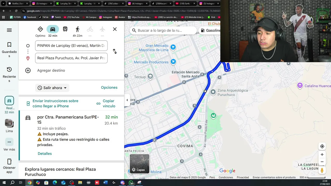331x186 pixels.
Task: Reload the page
Action: point(16,11)
